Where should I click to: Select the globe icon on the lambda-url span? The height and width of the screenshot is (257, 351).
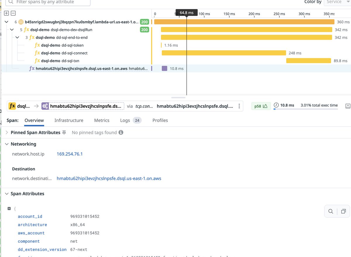pos(20,22)
